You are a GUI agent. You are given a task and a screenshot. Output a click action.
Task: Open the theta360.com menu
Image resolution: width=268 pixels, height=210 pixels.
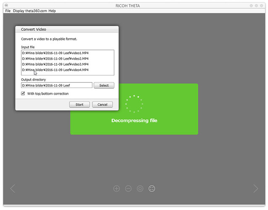coord(36,11)
